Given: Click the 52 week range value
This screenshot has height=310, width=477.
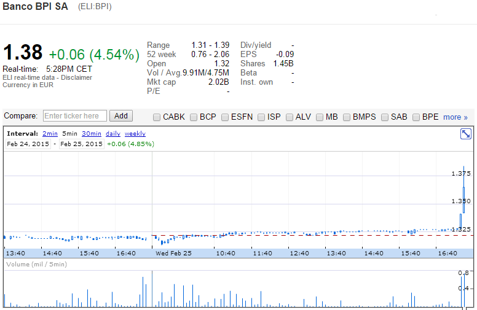Looking at the screenshot, I should tap(210, 55).
